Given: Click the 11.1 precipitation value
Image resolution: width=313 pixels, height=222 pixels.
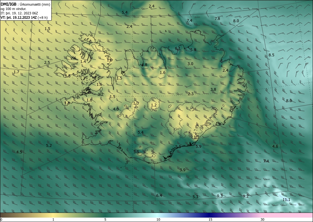Looking at the screenshot, I should 286,200.
